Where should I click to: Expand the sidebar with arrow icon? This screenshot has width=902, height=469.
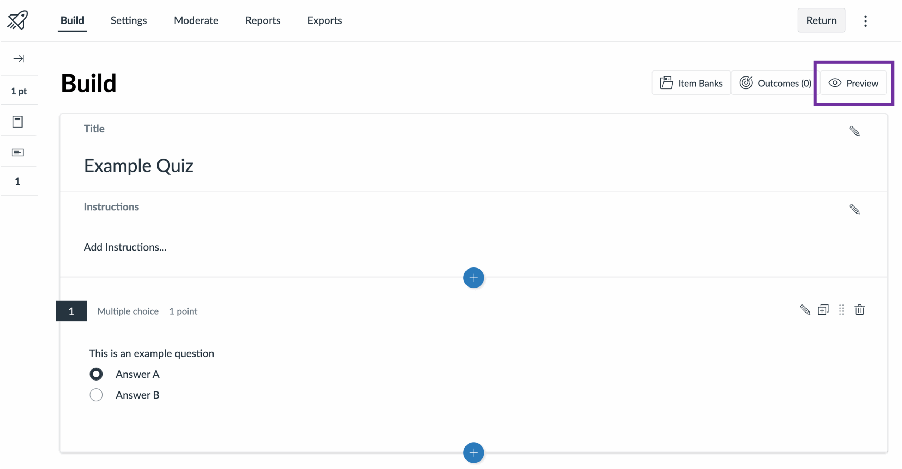point(19,58)
